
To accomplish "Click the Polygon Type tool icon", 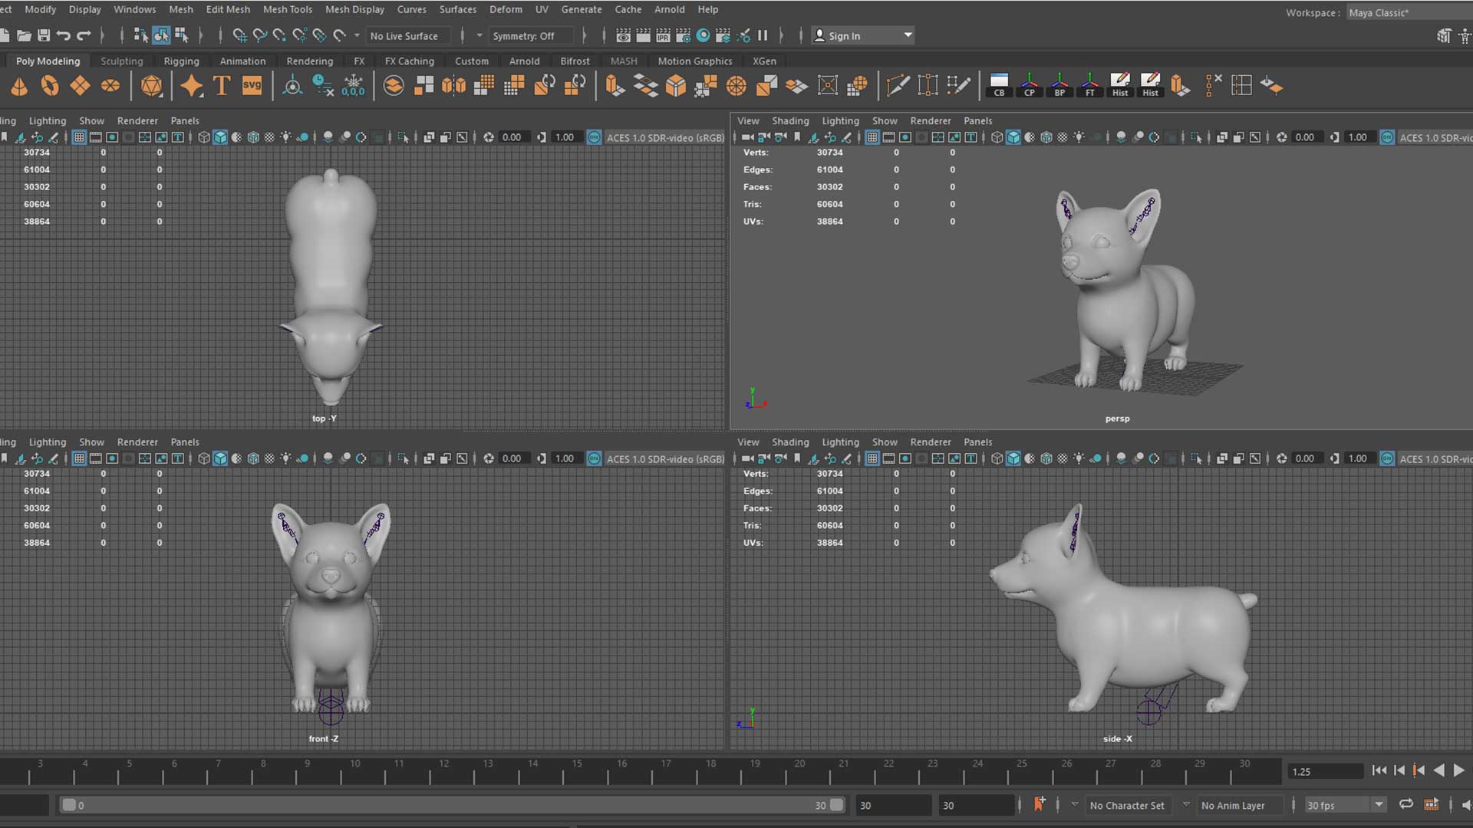I will tap(222, 86).
